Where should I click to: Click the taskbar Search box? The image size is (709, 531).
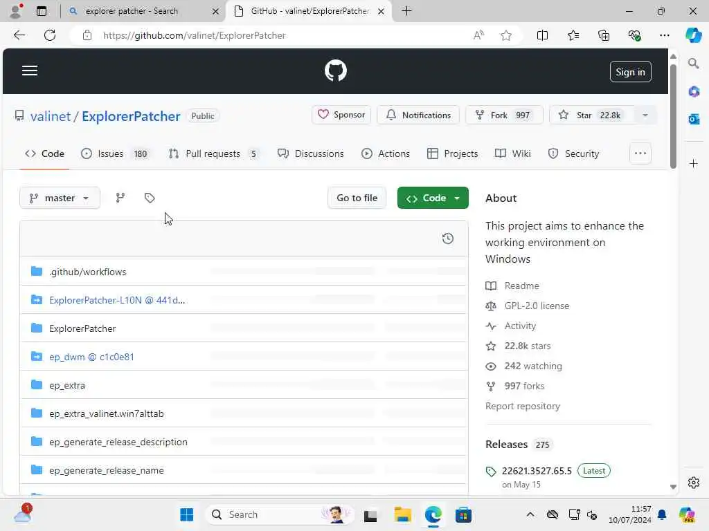click(x=280, y=514)
